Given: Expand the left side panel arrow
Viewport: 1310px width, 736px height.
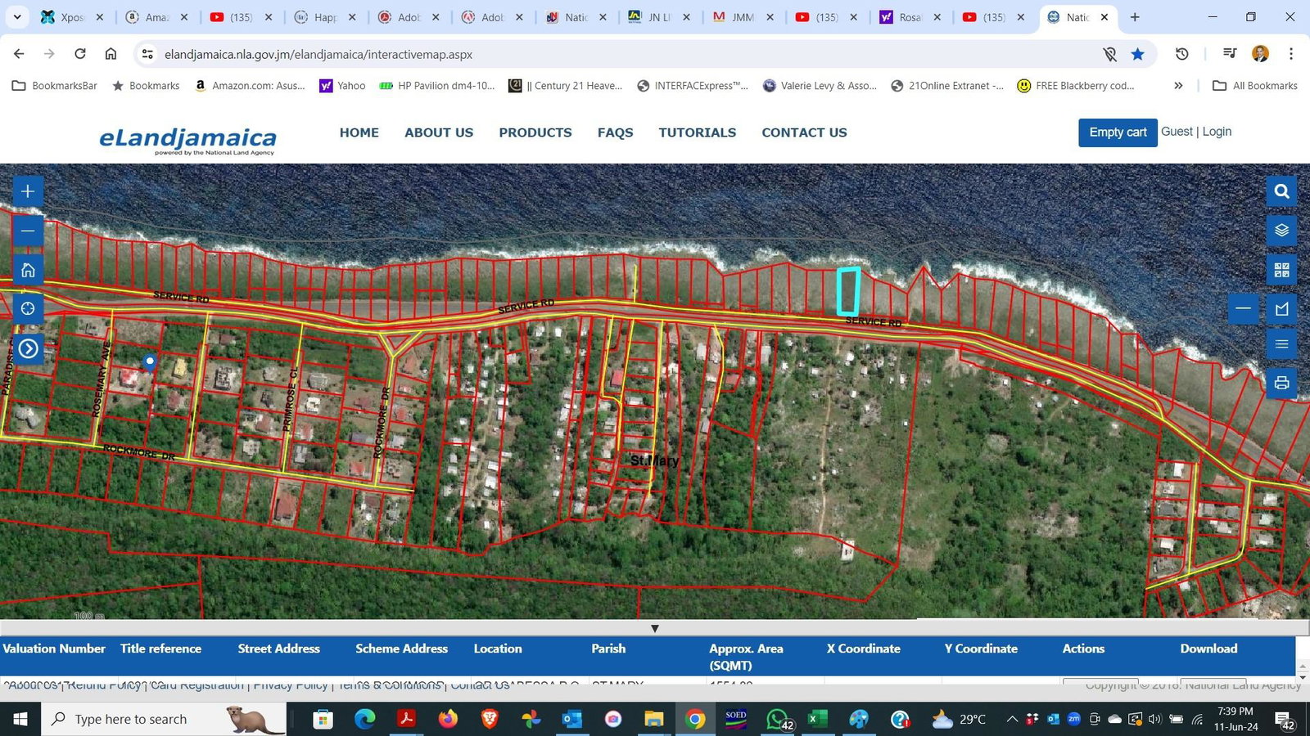Looking at the screenshot, I should [x=29, y=348].
